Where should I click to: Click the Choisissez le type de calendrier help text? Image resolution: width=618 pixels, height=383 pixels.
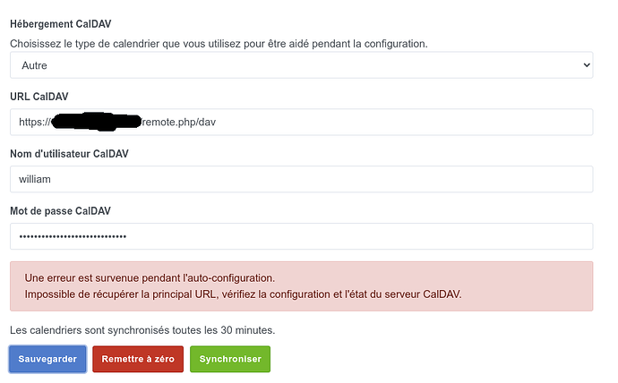[x=219, y=43]
